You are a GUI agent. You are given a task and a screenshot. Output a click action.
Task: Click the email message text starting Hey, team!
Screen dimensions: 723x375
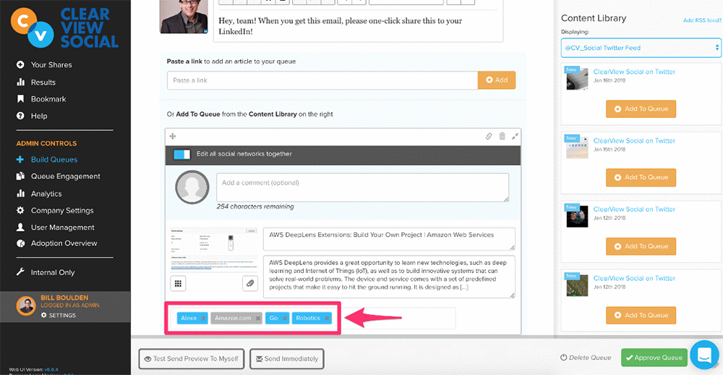point(341,27)
